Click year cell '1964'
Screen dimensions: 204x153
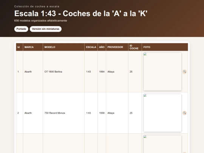[x=102, y=72]
